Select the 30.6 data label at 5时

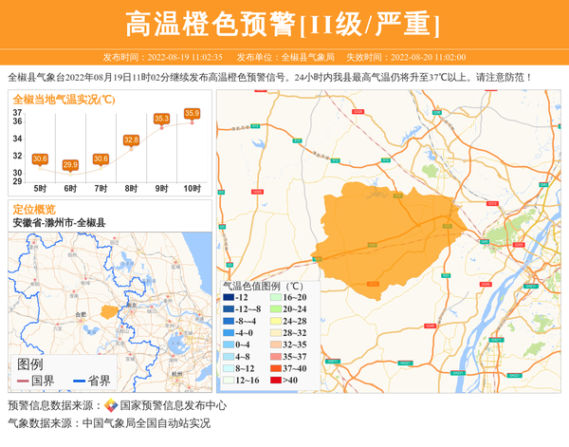click(x=40, y=158)
